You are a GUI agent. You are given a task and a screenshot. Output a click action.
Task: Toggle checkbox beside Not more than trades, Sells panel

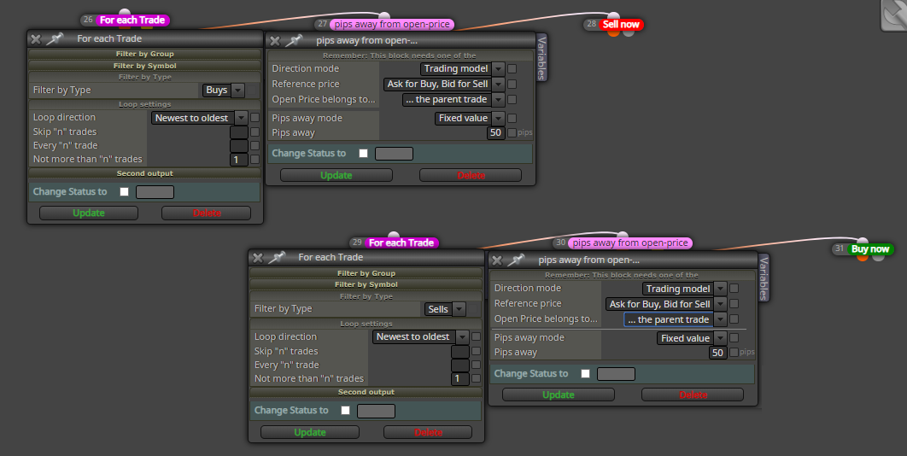click(x=476, y=378)
